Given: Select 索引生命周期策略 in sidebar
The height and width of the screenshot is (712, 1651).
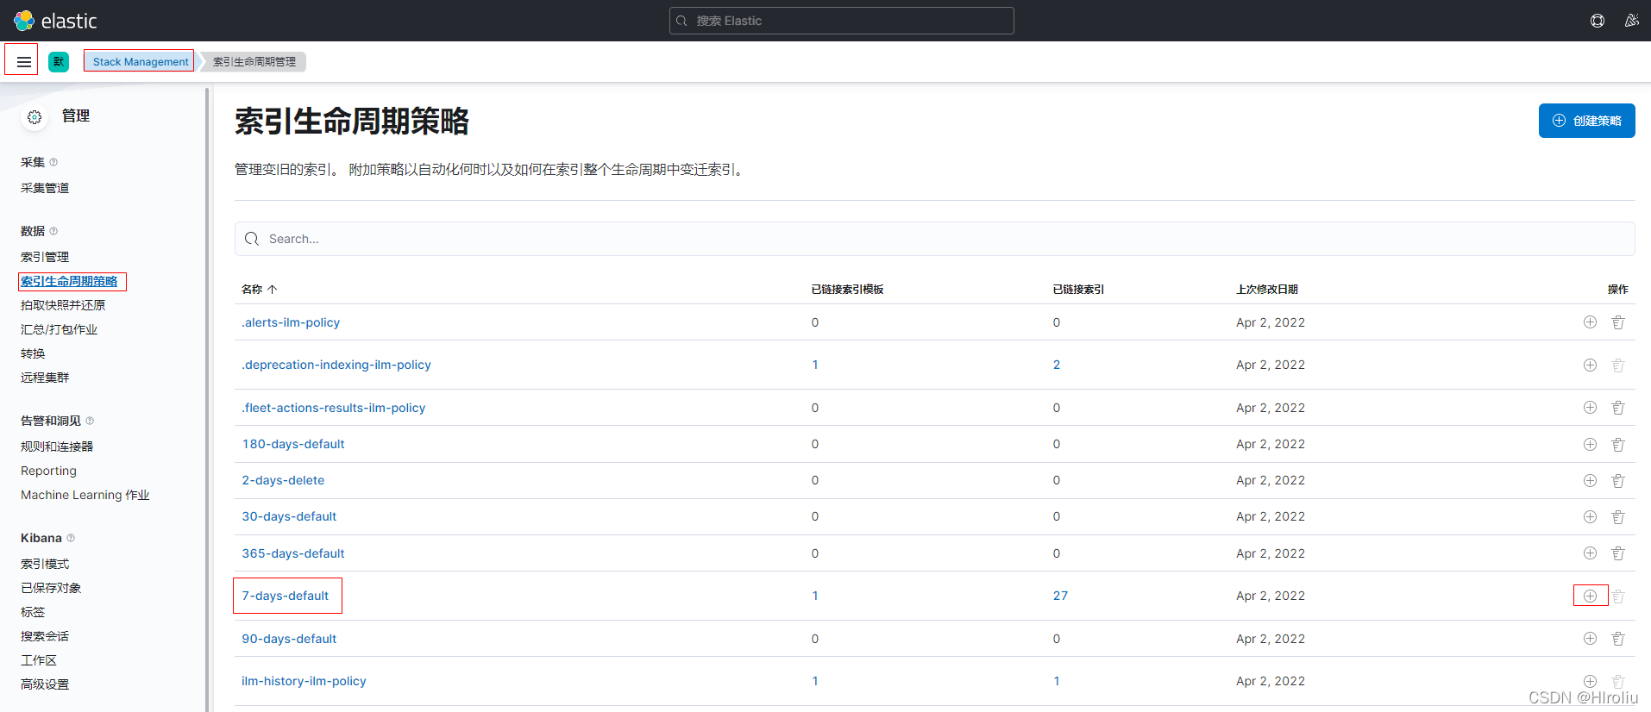Looking at the screenshot, I should (69, 281).
